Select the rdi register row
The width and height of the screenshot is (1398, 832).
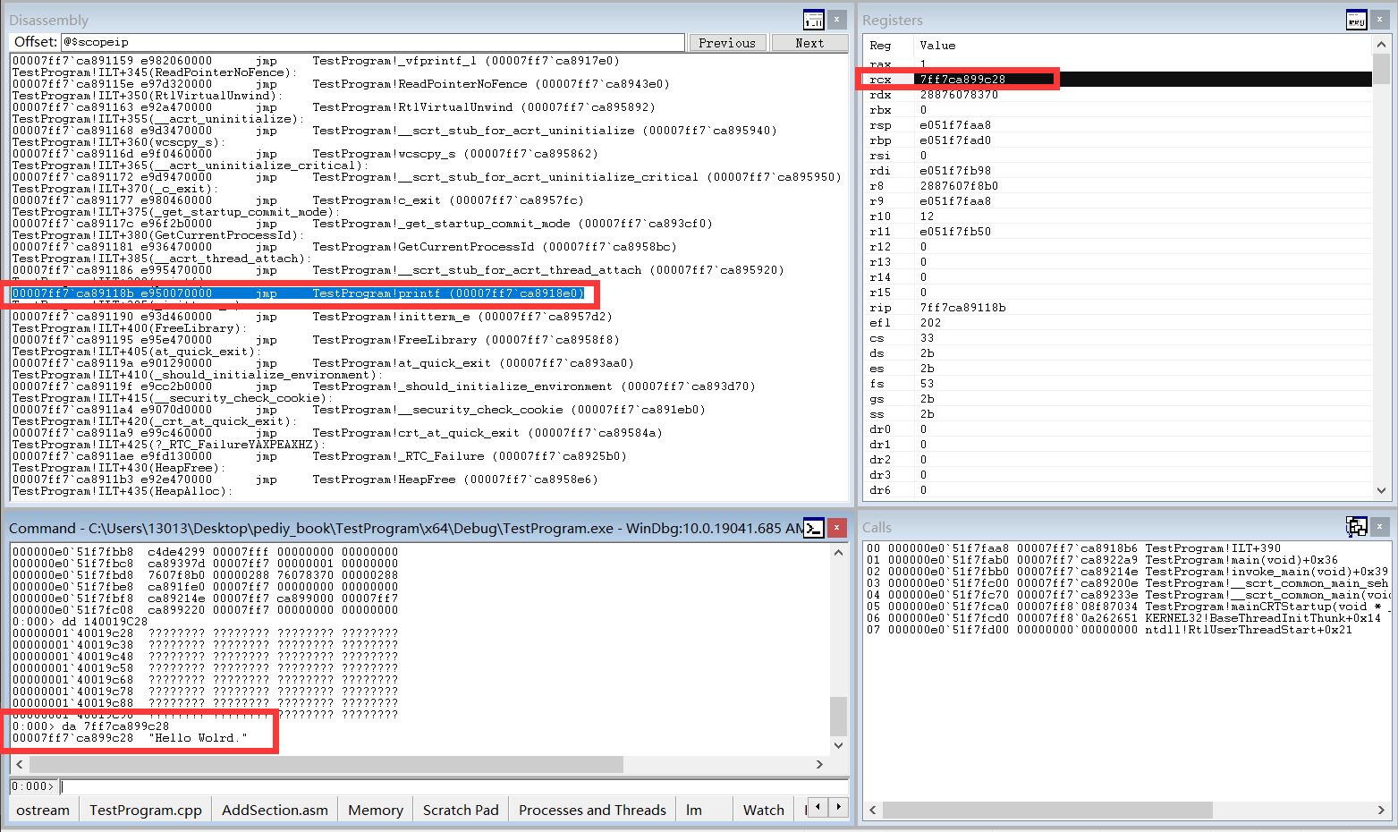click(1118, 171)
